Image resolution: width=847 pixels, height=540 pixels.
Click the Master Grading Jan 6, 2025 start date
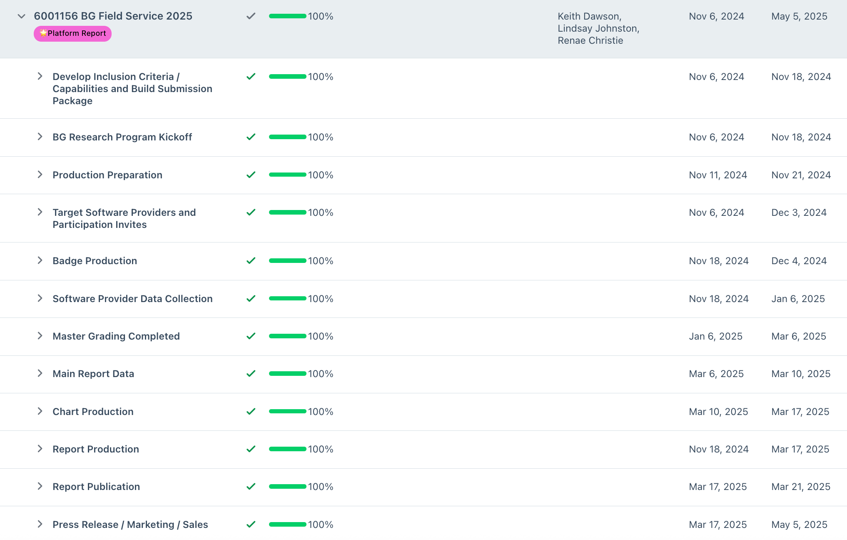point(715,336)
